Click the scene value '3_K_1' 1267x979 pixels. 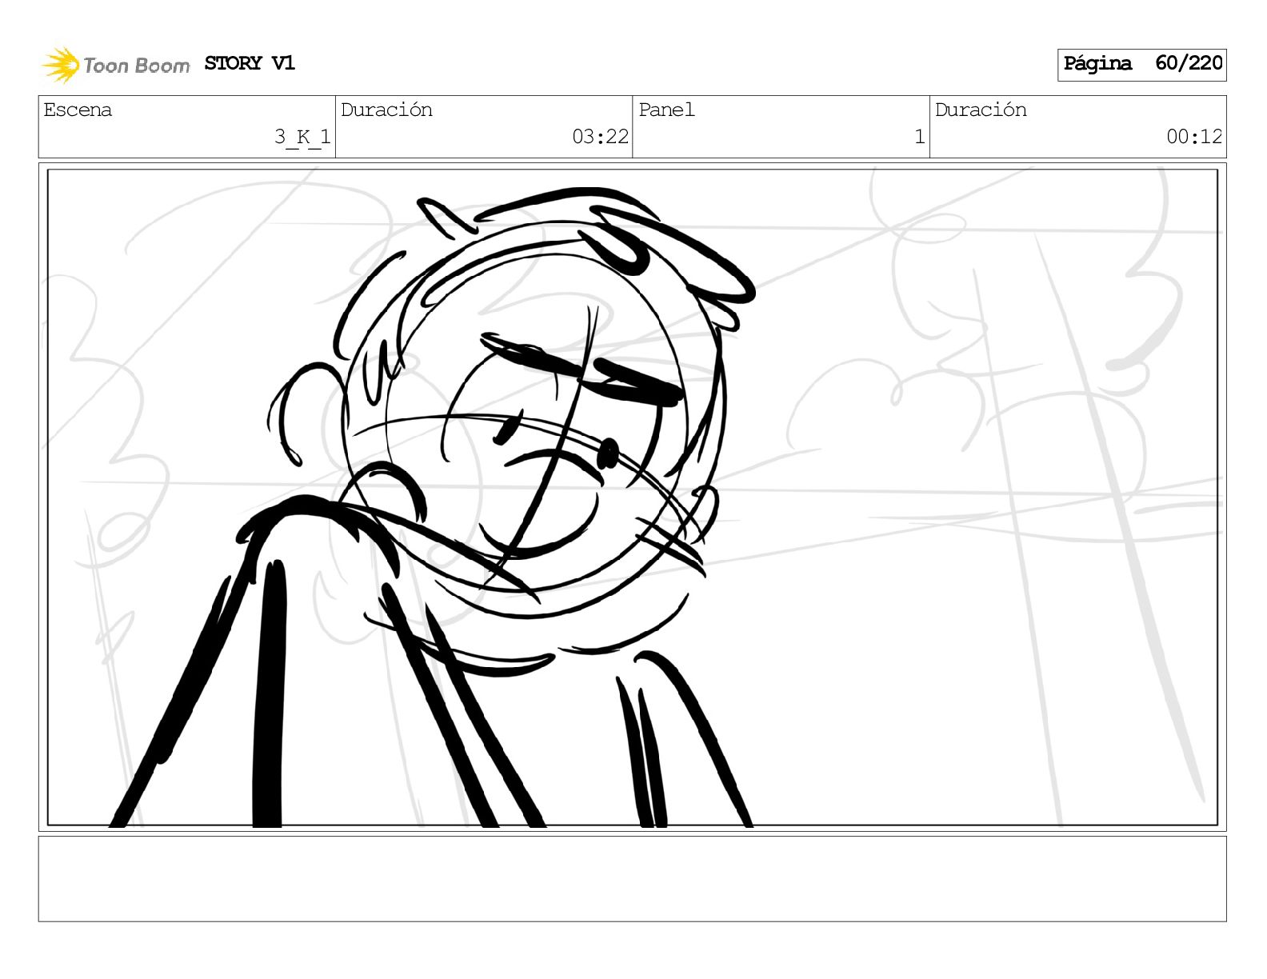pyautogui.click(x=302, y=137)
